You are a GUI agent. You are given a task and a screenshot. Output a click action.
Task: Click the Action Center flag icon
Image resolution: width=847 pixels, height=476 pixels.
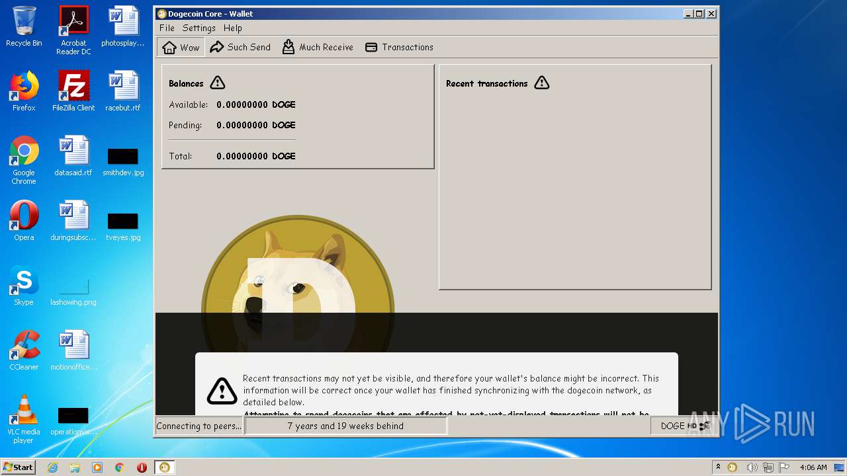tap(783, 467)
